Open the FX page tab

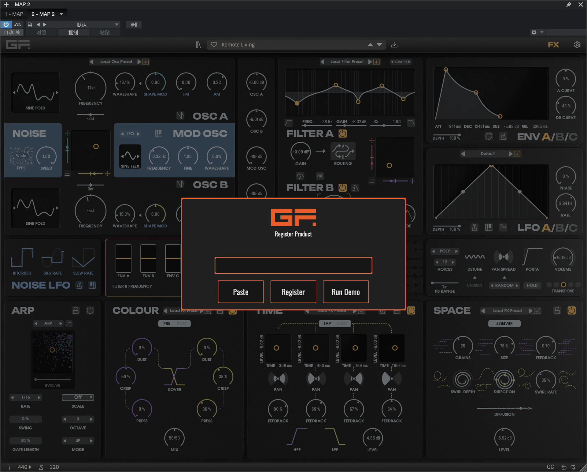click(x=553, y=45)
